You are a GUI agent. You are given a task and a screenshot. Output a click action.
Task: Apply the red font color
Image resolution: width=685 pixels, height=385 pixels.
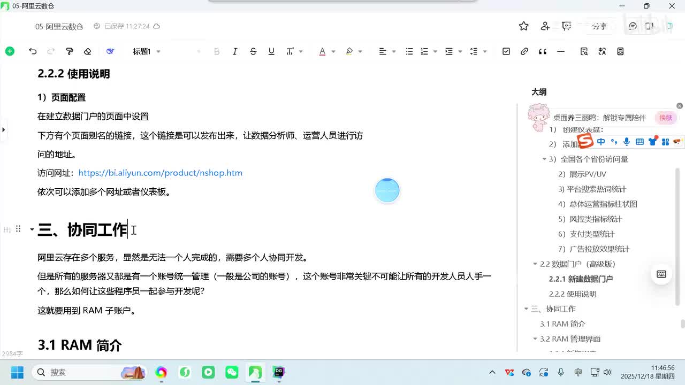point(322,51)
